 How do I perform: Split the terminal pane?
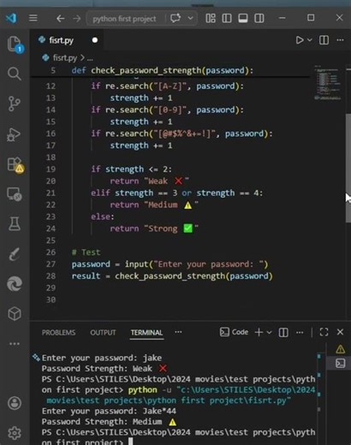tap(283, 332)
